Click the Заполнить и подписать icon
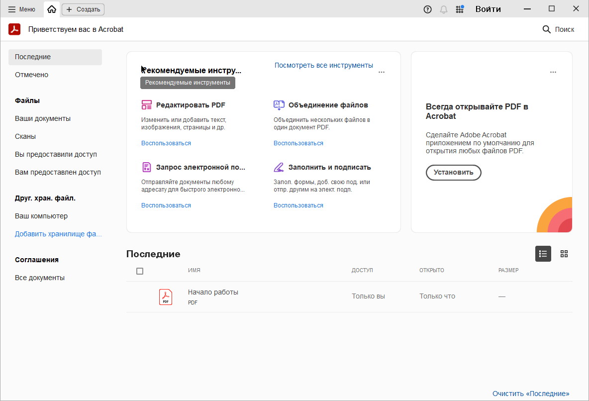This screenshot has width=589, height=401. click(x=279, y=167)
